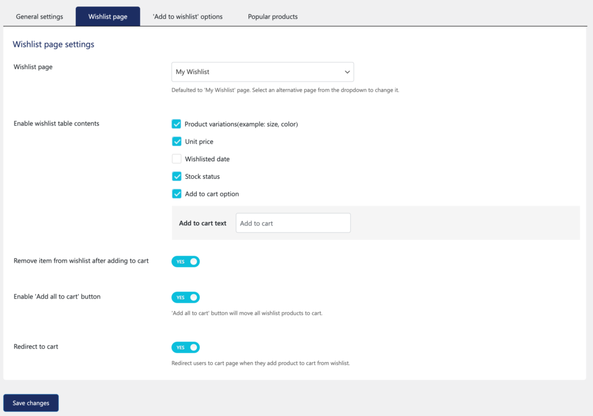Uncheck the Unit price checkbox

(x=176, y=141)
